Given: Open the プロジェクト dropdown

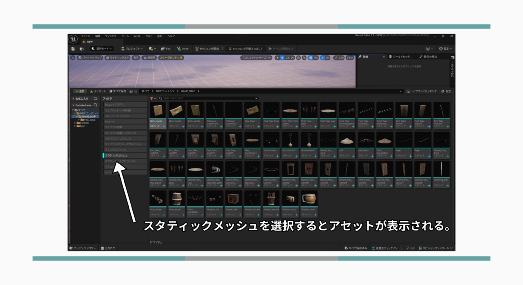Looking at the screenshot, I should pos(132,49).
